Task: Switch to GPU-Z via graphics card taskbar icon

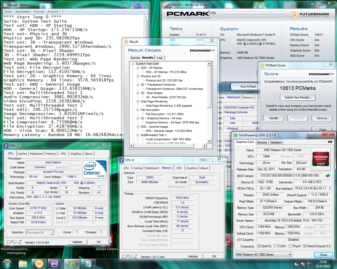Action: tap(72, 263)
